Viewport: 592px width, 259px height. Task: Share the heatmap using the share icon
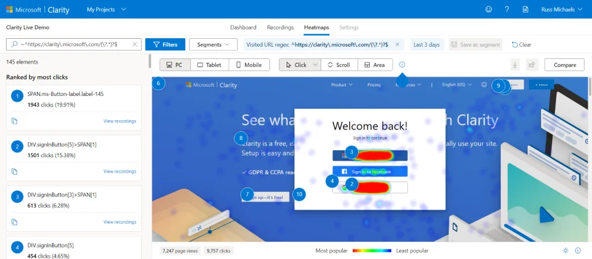pyautogui.click(x=532, y=65)
